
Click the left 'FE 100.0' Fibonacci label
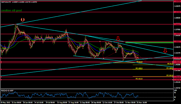[139, 68]
